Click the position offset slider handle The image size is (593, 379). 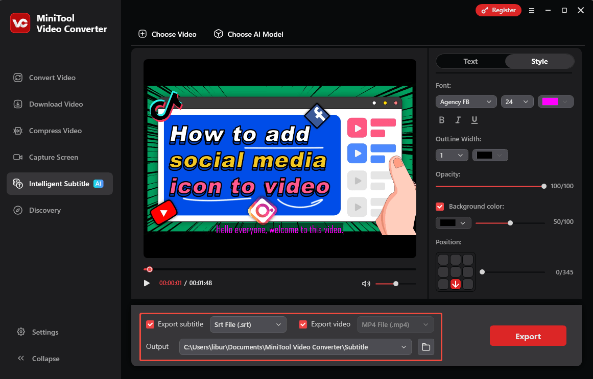click(x=482, y=272)
